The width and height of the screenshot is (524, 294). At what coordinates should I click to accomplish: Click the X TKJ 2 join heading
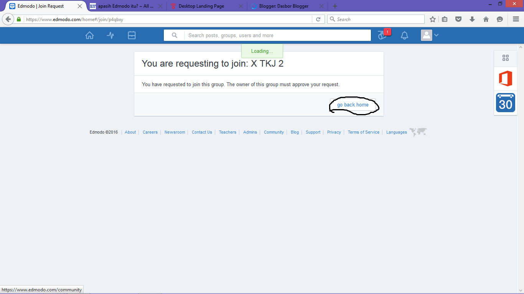(213, 64)
